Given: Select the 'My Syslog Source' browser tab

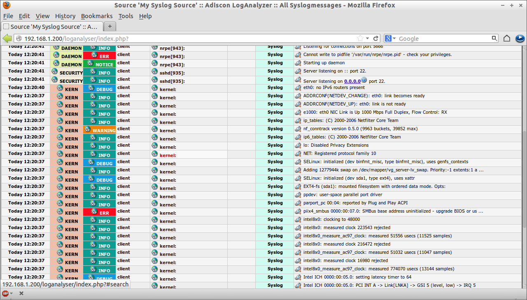Looking at the screenshot, I should point(51,27).
